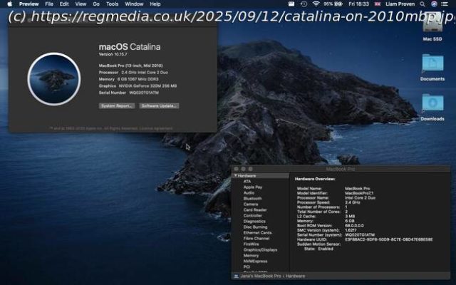Select Ethernet Cards in the hardware list
The height and width of the screenshot is (285, 456).
[258, 233]
